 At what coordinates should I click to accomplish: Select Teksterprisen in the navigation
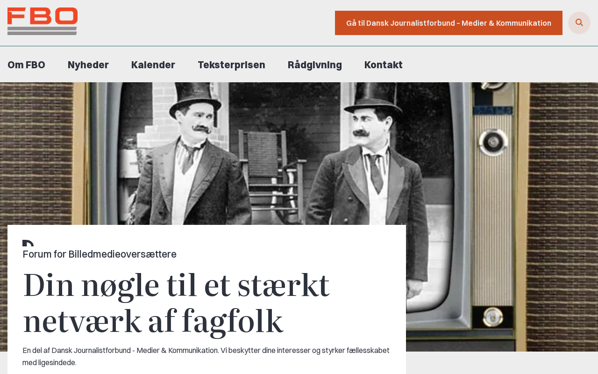tap(231, 65)
